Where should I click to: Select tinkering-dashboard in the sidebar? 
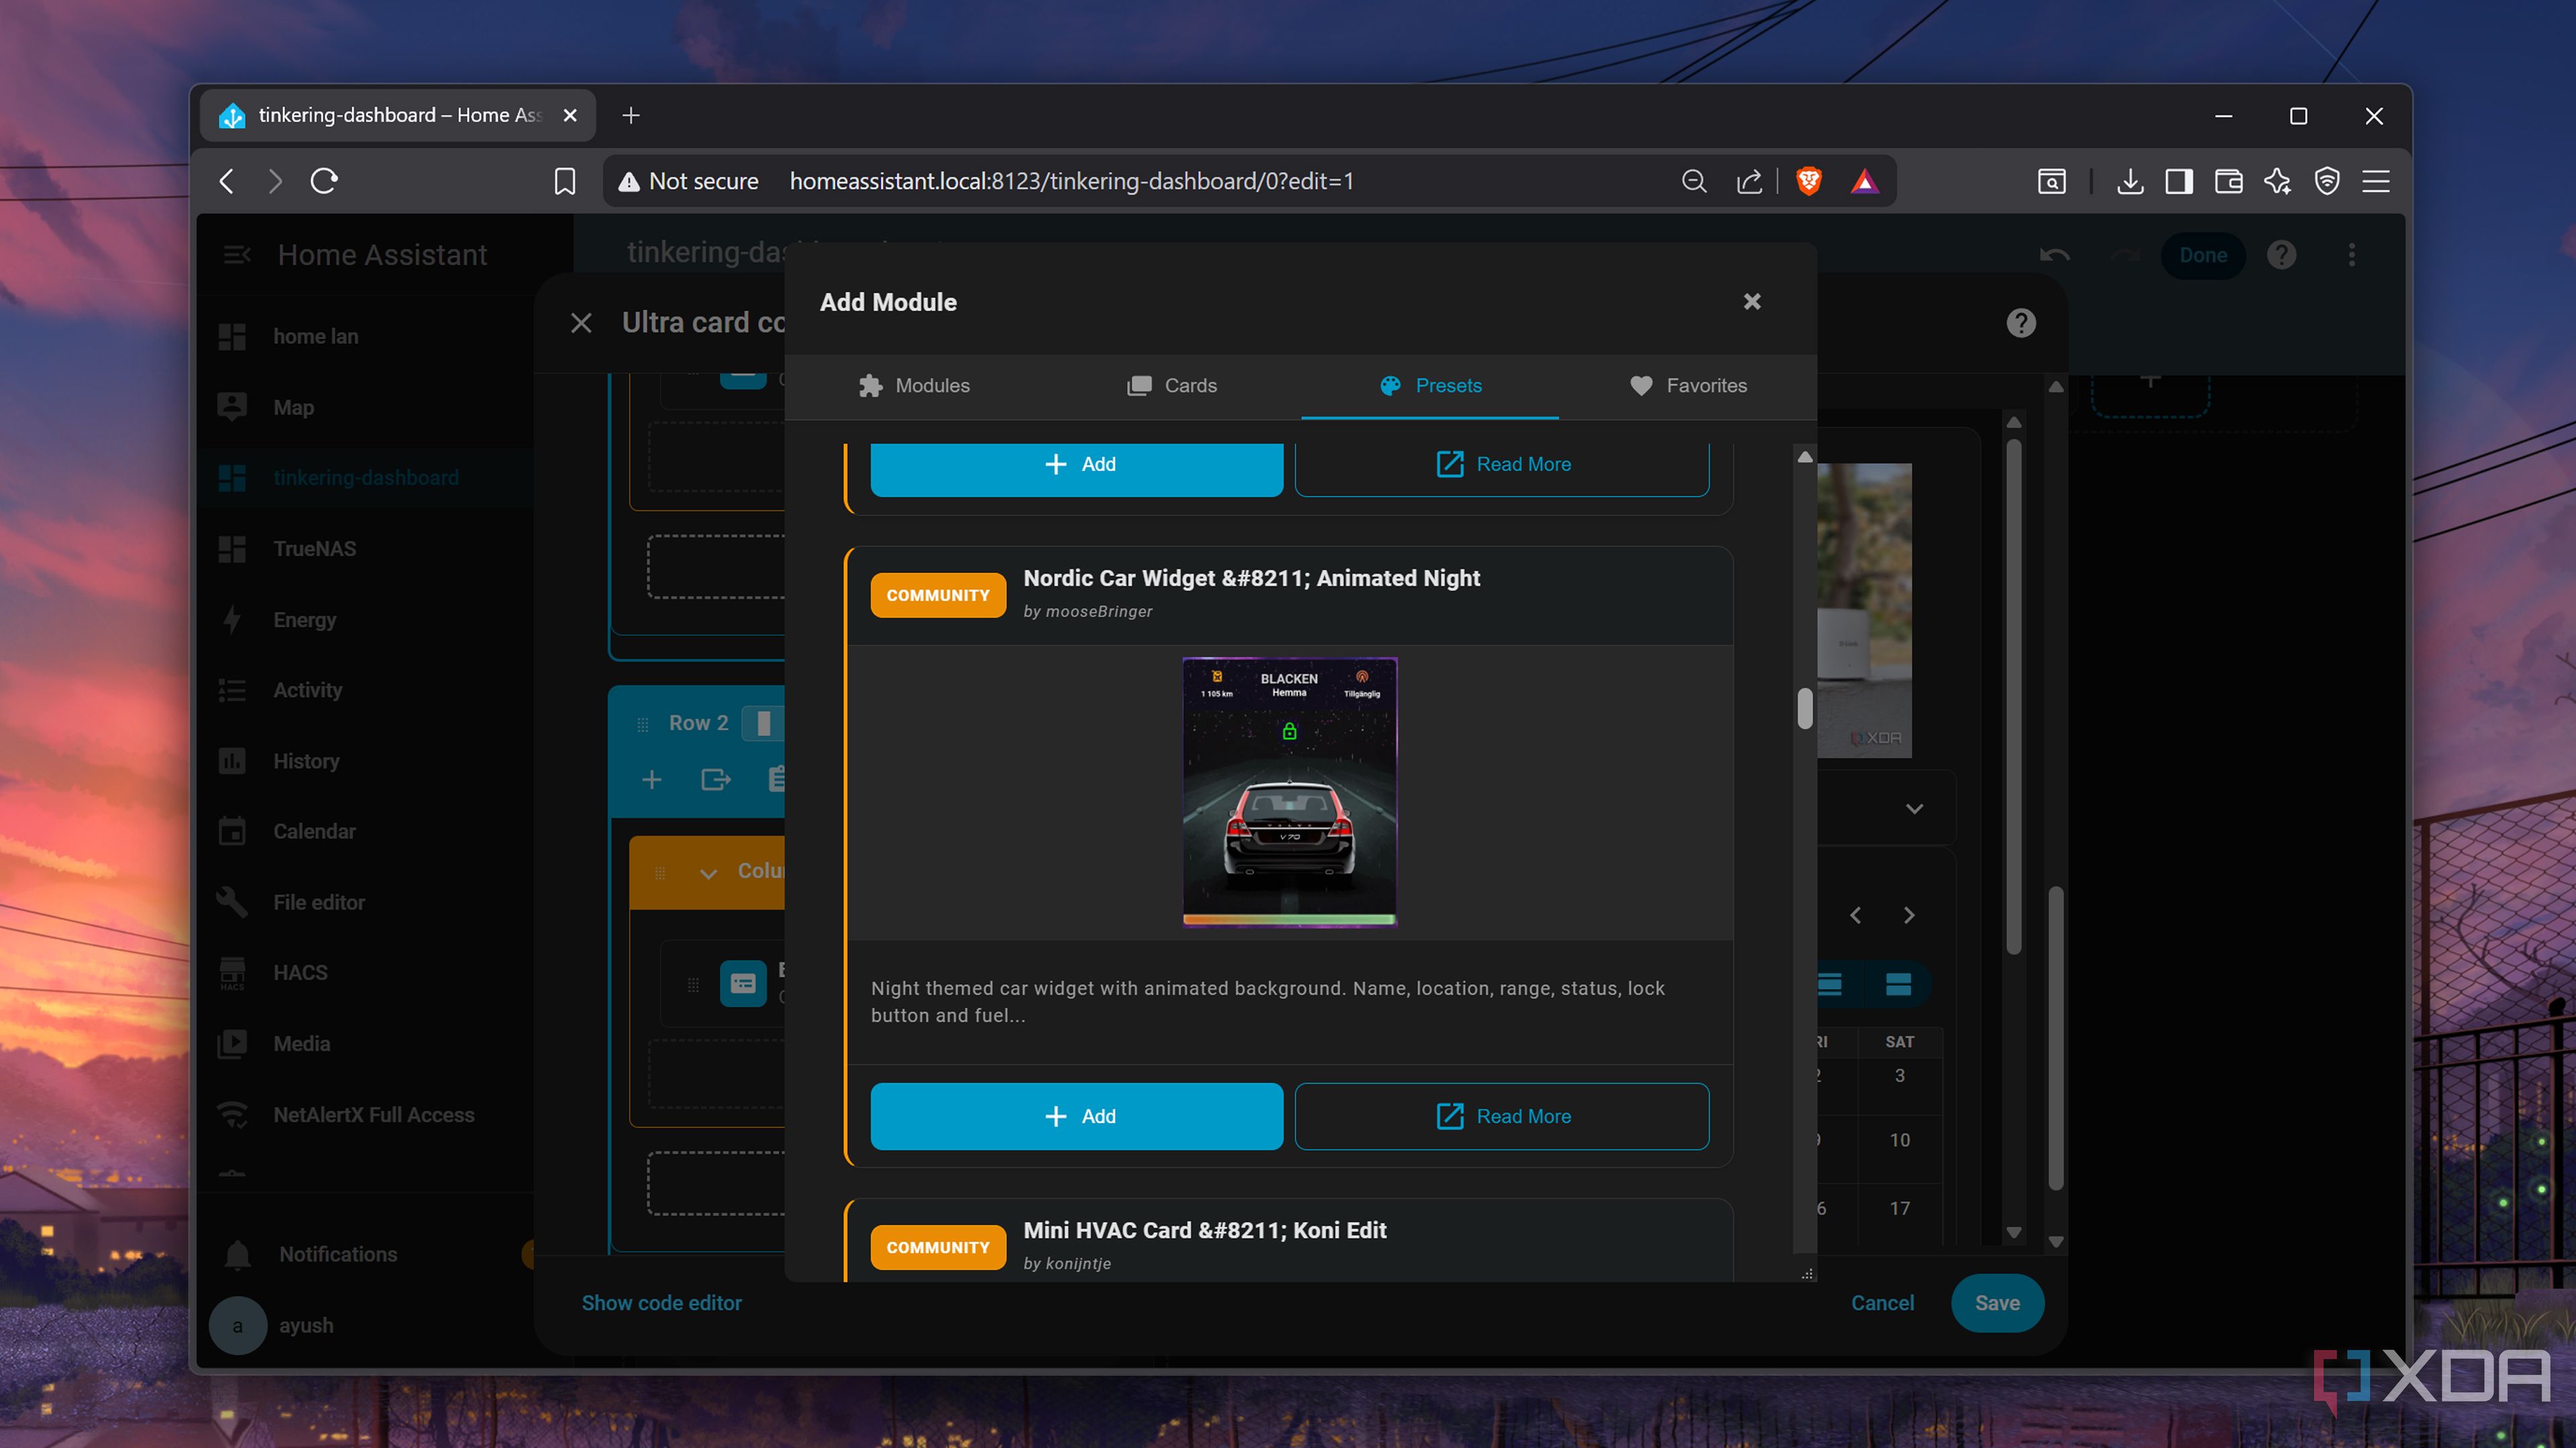point(365,478)
